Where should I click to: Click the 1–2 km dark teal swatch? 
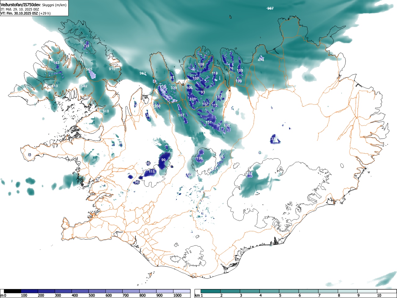(x=211, y=291)
